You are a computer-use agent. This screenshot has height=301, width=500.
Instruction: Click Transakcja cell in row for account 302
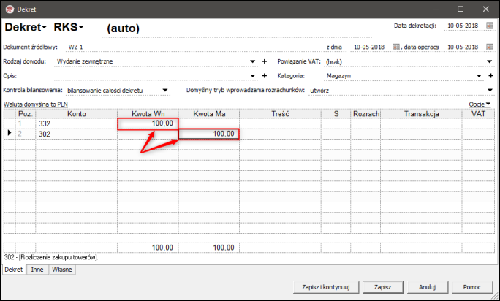(421, 134)
